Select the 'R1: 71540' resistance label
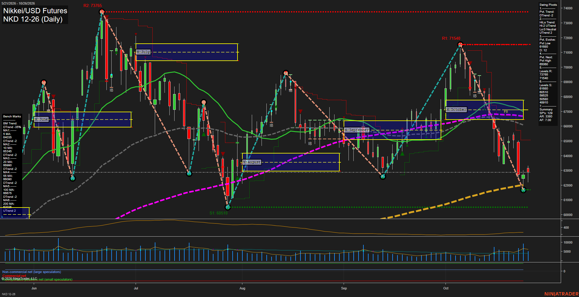Screen dimensions: 579x297 [x=451, y=39]
